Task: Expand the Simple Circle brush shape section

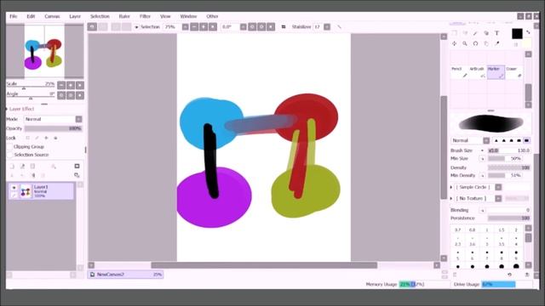Action: 451,187
